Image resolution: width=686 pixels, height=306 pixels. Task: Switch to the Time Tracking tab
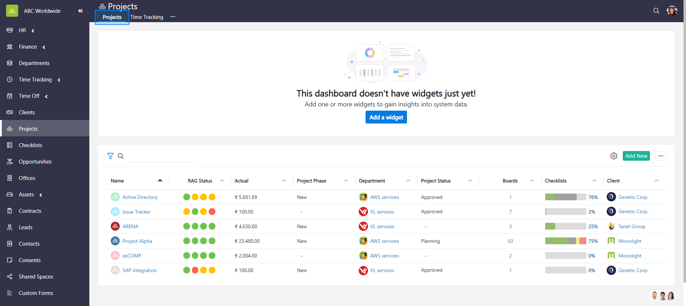pos(146,17)
